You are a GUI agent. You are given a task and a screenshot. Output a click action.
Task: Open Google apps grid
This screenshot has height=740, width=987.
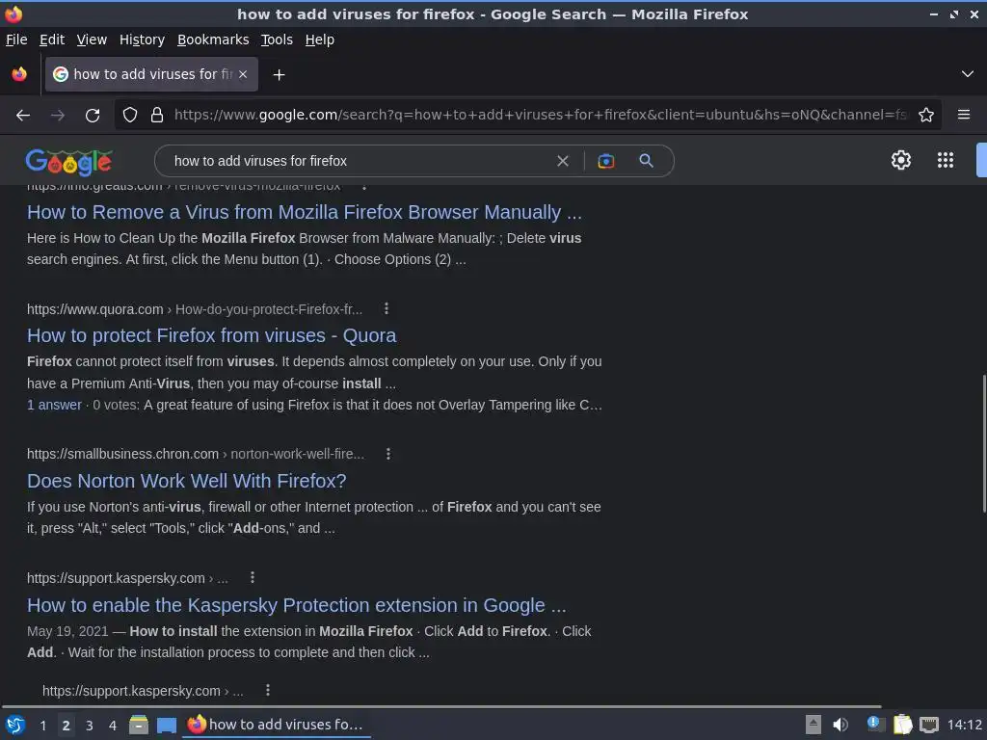coord(945,161)
